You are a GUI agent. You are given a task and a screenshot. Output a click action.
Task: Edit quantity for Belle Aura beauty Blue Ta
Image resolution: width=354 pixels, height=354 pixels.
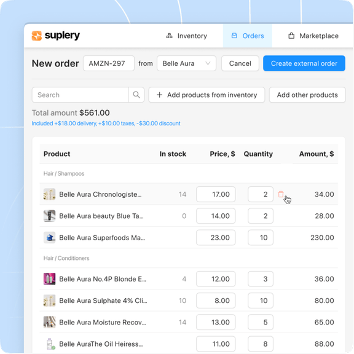[x=261, y=216]
